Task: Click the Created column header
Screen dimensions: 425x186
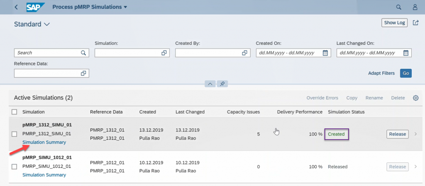Action: (147, 112)
